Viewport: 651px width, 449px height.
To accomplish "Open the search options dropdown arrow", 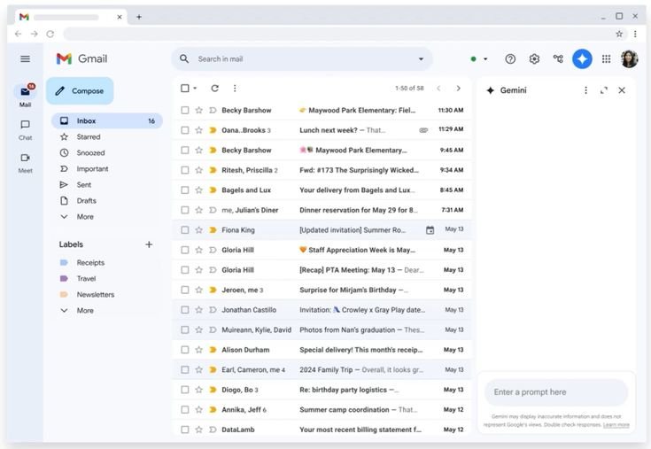I will coord(421,59).
